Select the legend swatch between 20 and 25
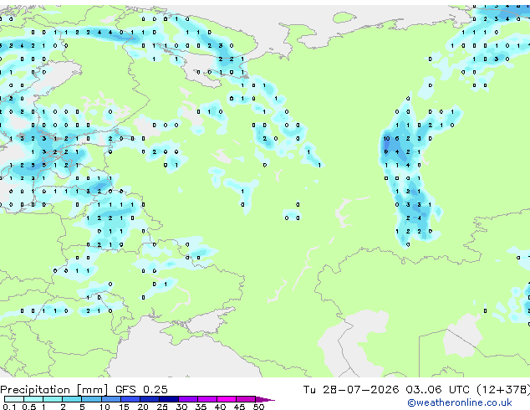 pos(149,399)
